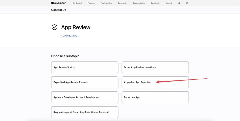Select Appeal a Developer Account Termination
This screenshot has width=240, height=121.
point(85,97)
